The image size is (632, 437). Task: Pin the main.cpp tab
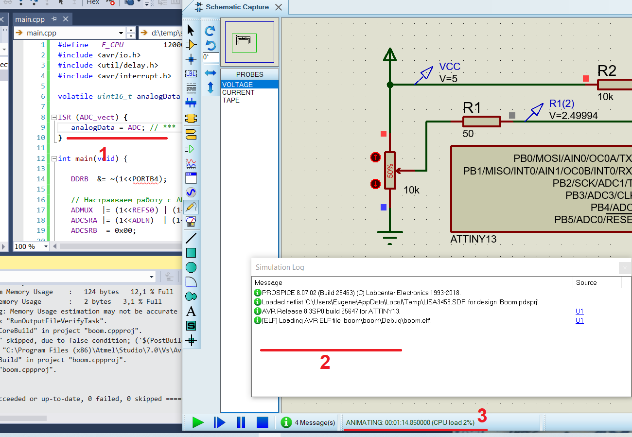pyautogui.click(x=54, y=19)
